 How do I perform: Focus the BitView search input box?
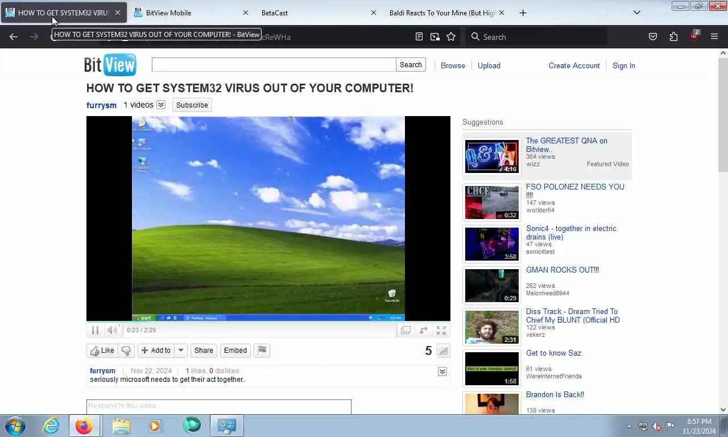(x=274, y=65)
